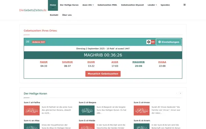
Task: Go to next Koran carousel page
Action: (181, 94)
